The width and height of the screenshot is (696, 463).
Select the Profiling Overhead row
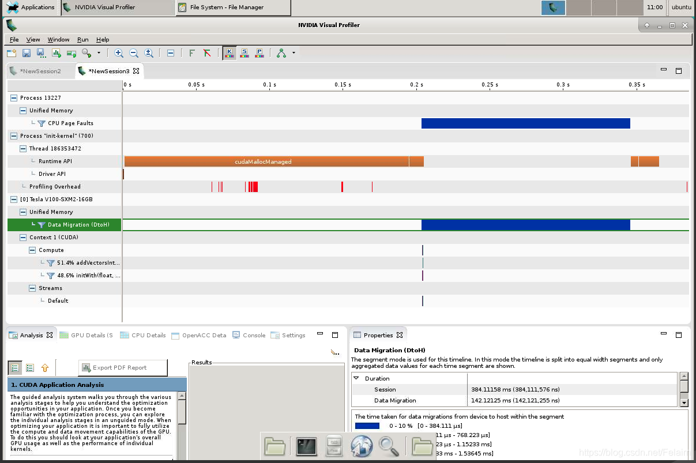pyautogui.click(x=64, y=187)
